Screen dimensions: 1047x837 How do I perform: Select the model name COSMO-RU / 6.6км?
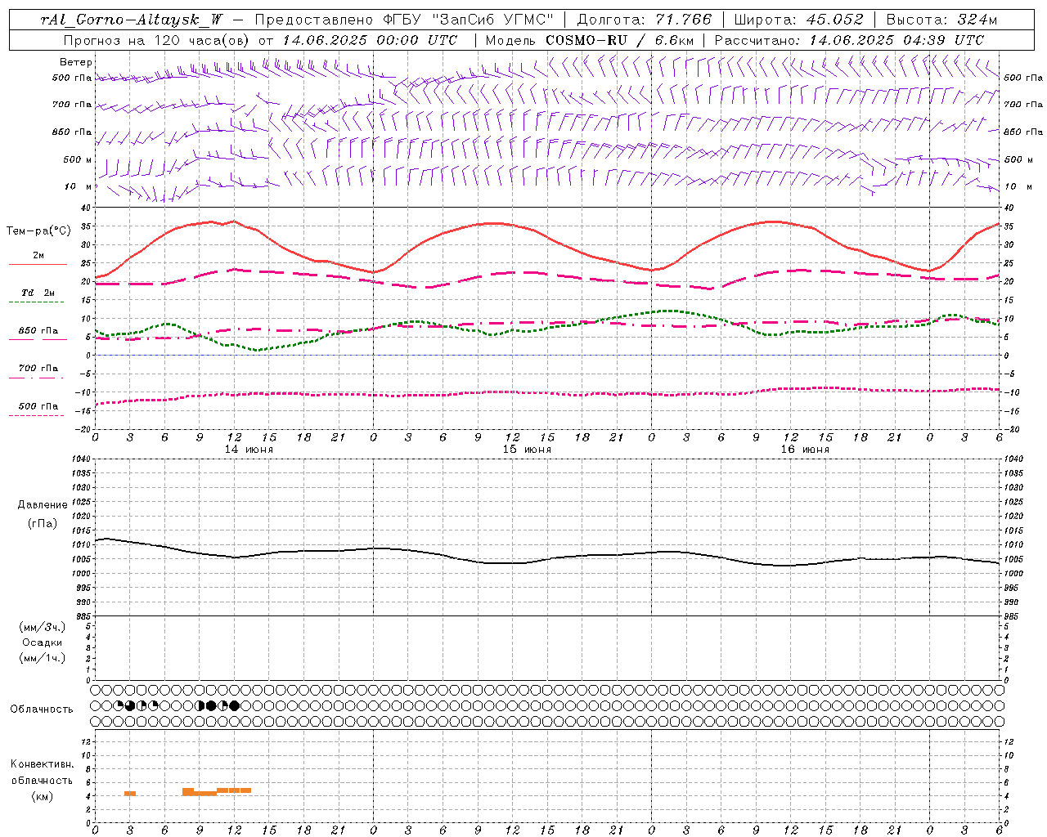point(619,40)
